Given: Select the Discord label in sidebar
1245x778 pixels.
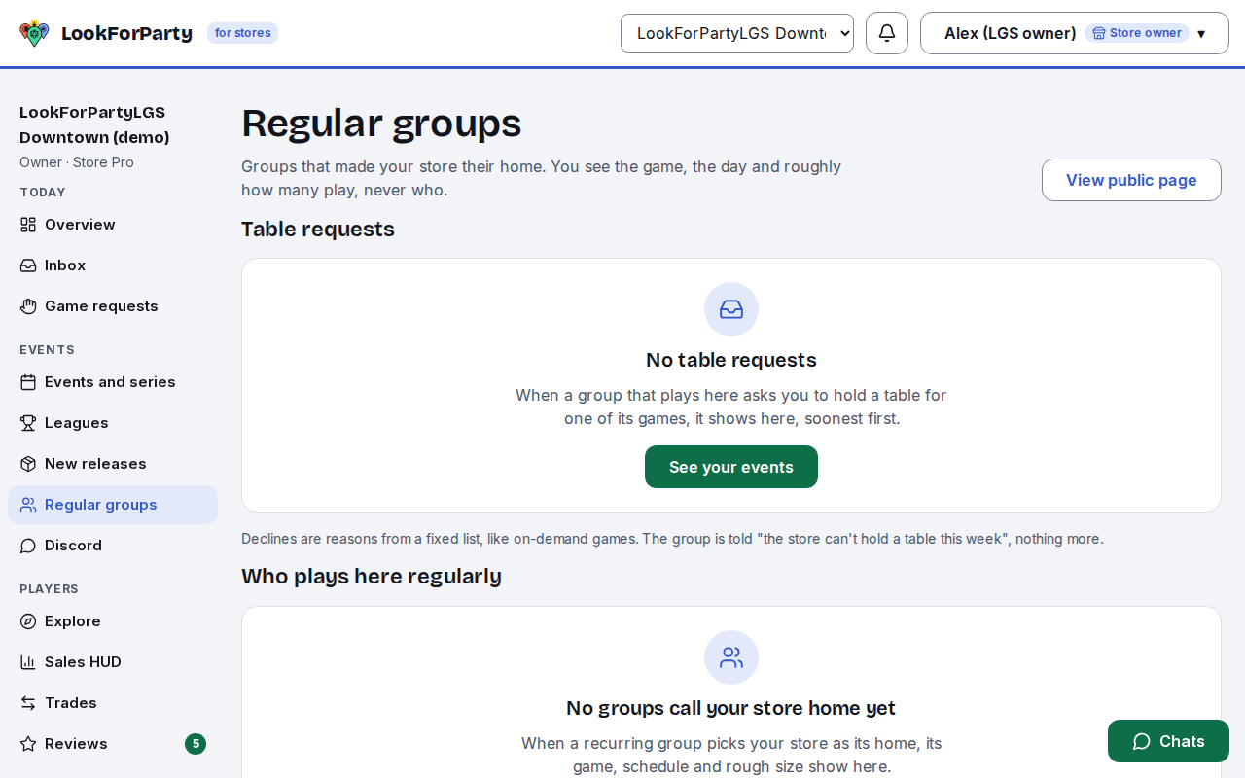Looking at the screenshot, I should (73, 546).
